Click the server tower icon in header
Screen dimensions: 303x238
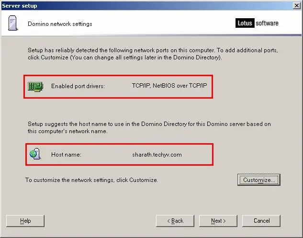pyautogui.click(x=13, y=23)
